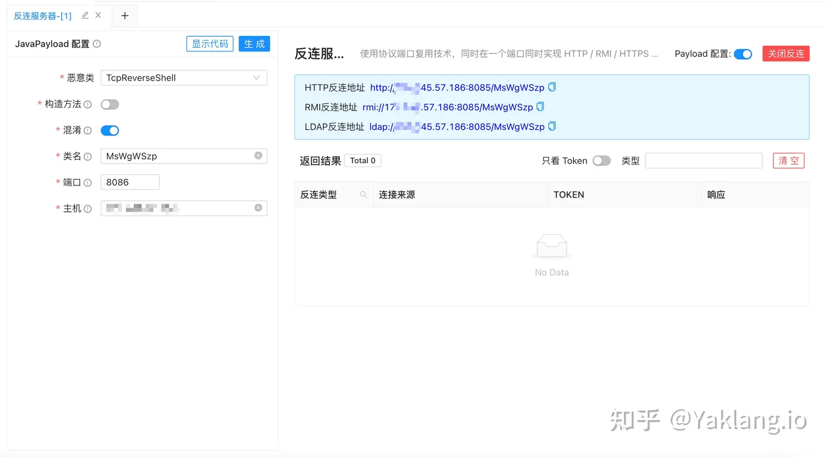Click info icon next to 混淆

coord(87,130)
